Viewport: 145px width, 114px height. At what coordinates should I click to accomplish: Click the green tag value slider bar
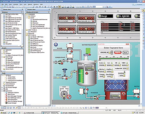114,58
